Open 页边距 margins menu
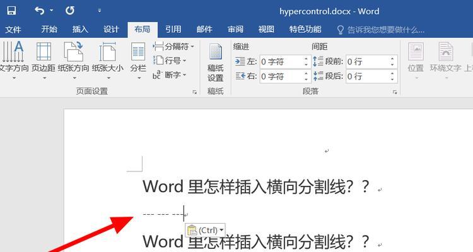Image resolution: width=473 pixels, height=252 pixels. pos(44,60)
